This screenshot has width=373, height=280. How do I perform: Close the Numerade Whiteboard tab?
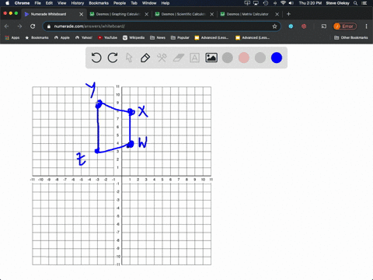[x=82, y=14]
